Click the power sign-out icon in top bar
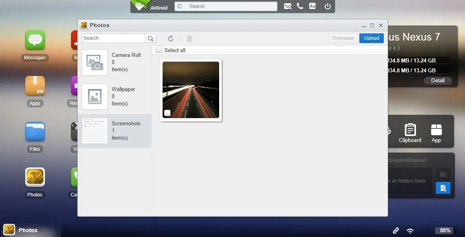The image size is (465, 237). [328, 6]
